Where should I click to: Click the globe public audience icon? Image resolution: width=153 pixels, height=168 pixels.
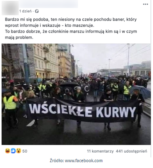coord(37,11)
